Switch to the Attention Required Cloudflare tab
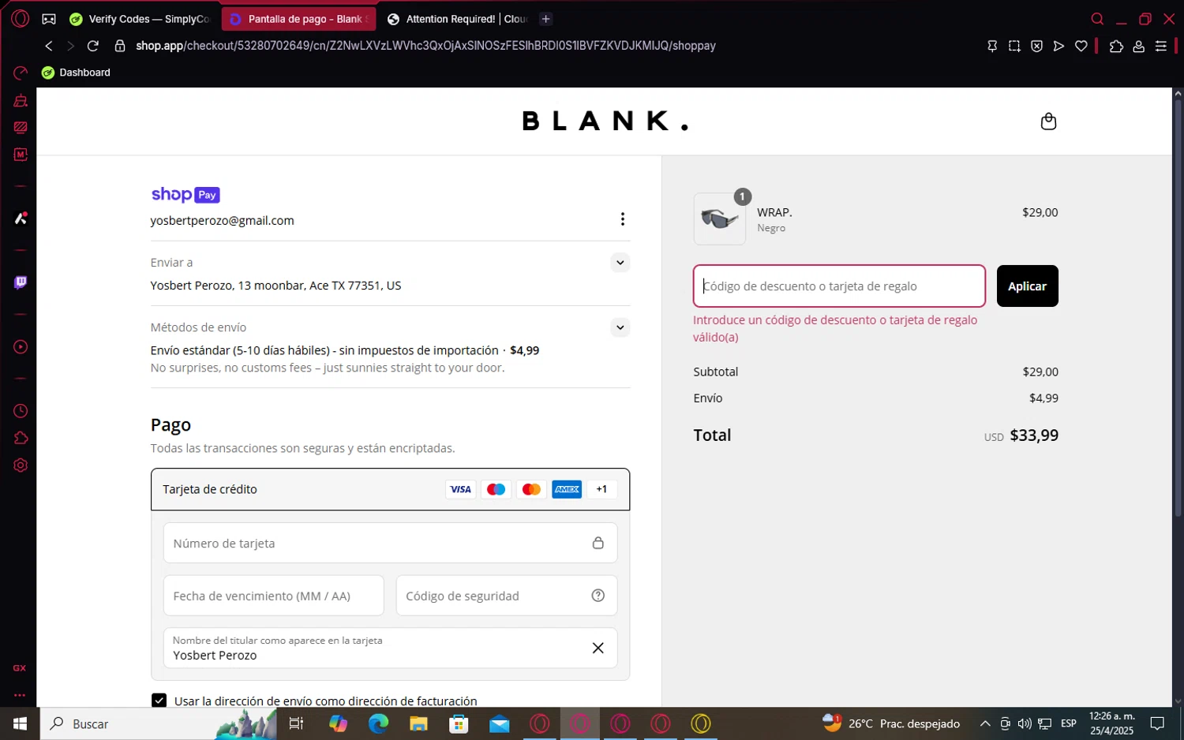Image resolution: width=1184 pixels, height=740 pixels. coord(456,19)
